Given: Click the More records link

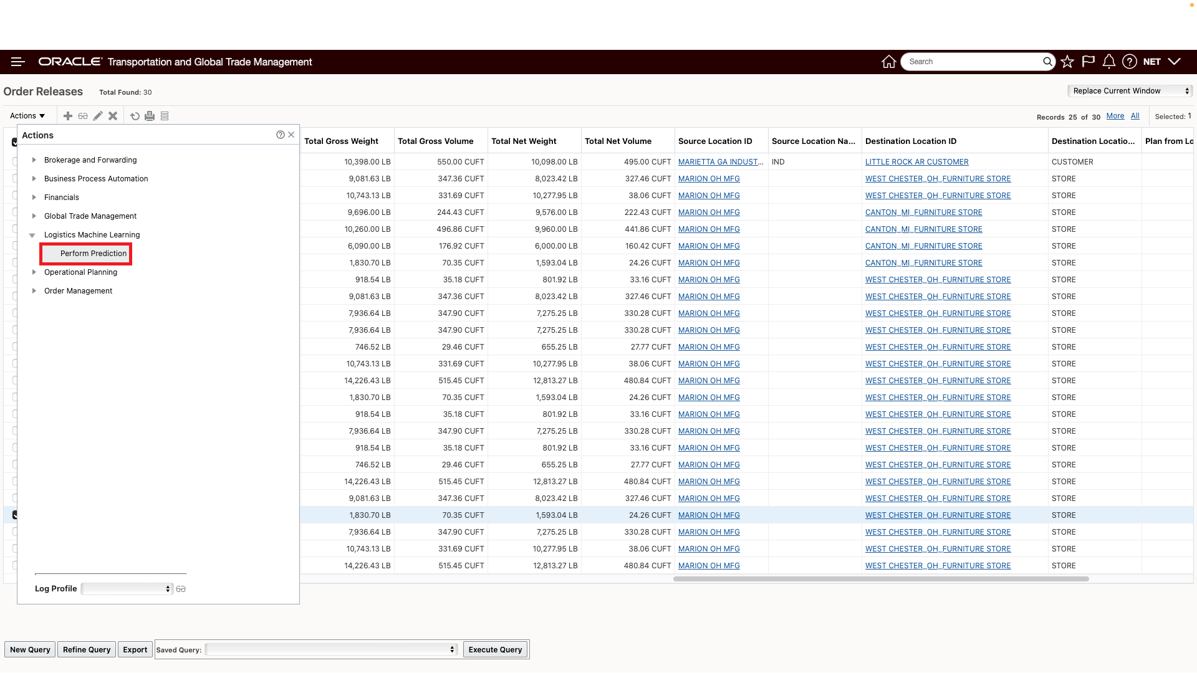Looking at the screenshot, I should pyautogui.click(x=1115, y=116).
